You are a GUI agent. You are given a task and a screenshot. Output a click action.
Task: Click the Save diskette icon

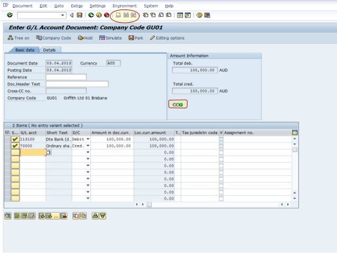tap(80, 15)
